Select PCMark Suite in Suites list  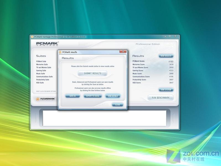coord(41,61)
